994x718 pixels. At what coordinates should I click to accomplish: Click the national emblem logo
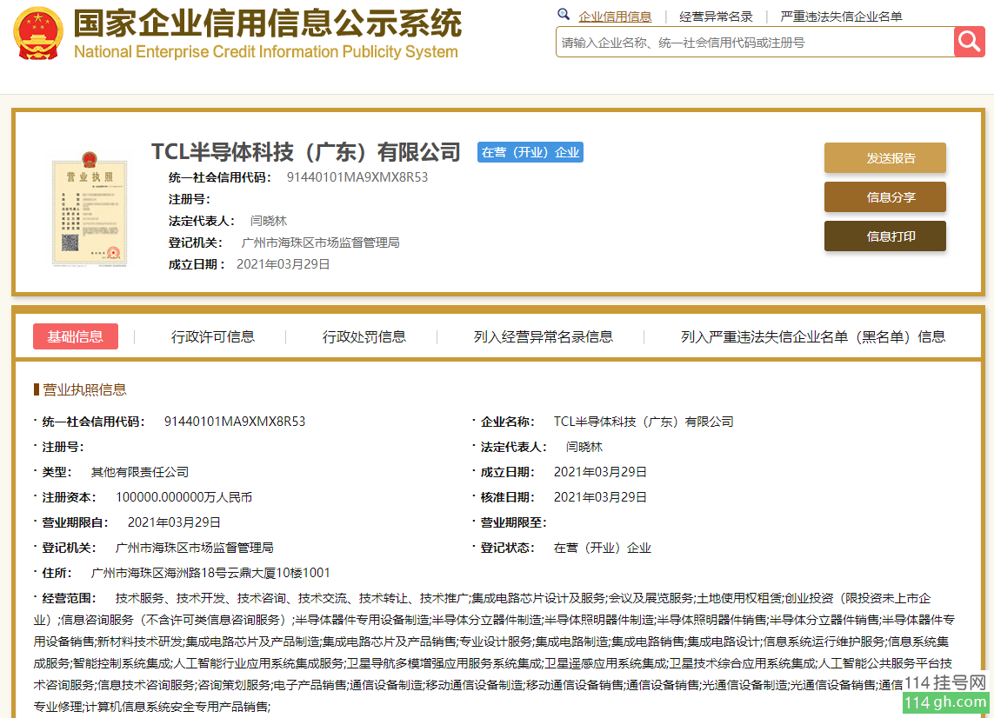click(37, 33)
